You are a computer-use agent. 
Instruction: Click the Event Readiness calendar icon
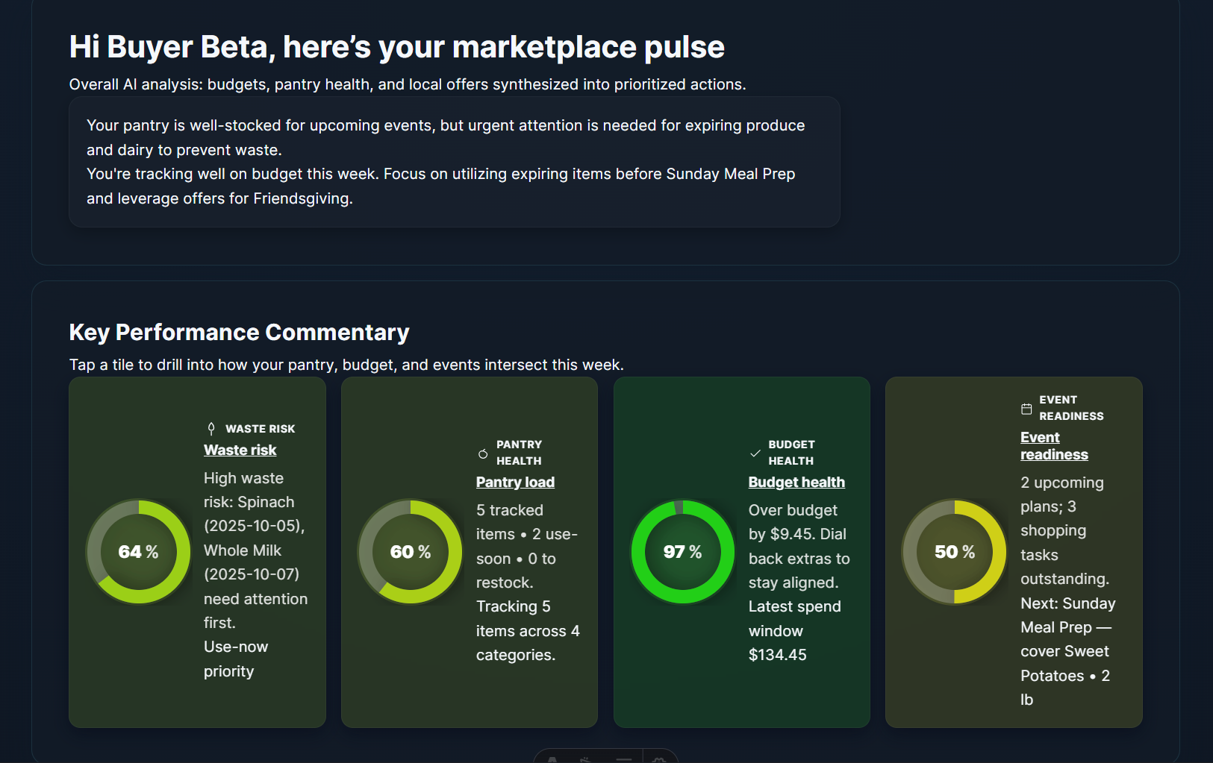tap(1026, 409)
